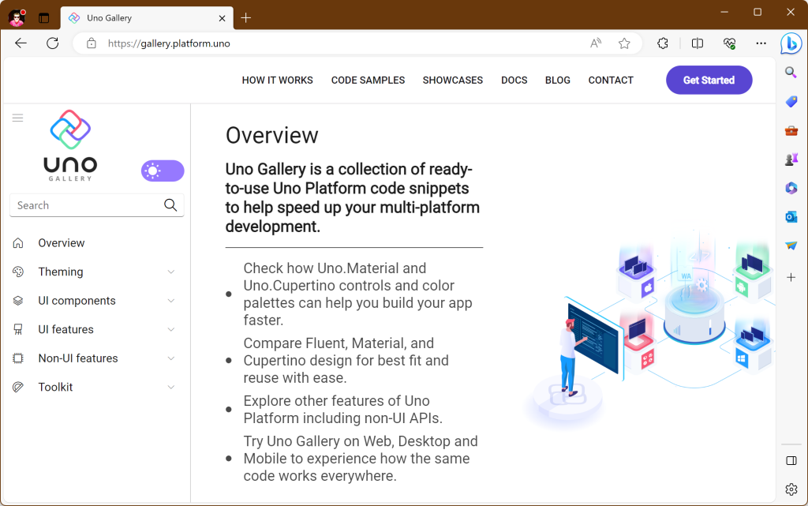
Task: Open the search magnifier in the search box
Action: click(170, 204)
